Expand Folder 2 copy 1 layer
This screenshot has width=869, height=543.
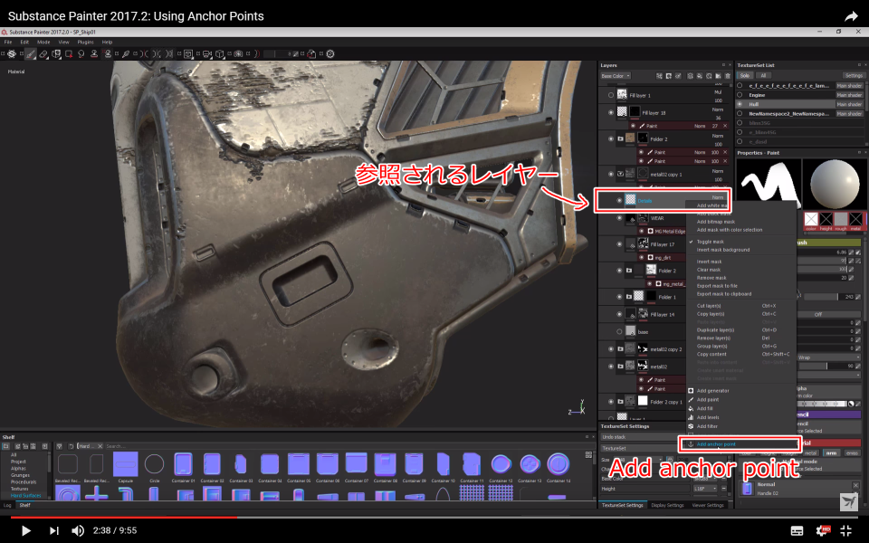click(620, 402)
